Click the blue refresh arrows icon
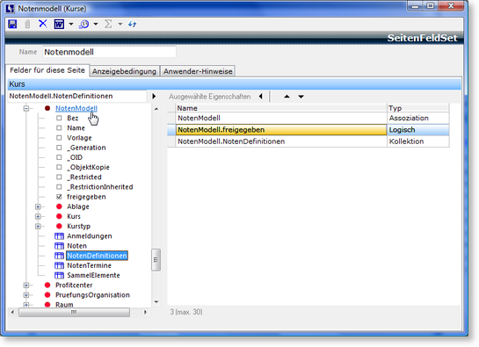Screen dimensions: 479x347 pyautogui.click(x=133, y=24)
